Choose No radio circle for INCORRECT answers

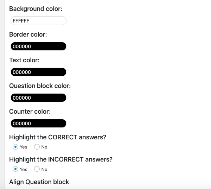click(x=37, y=169)
